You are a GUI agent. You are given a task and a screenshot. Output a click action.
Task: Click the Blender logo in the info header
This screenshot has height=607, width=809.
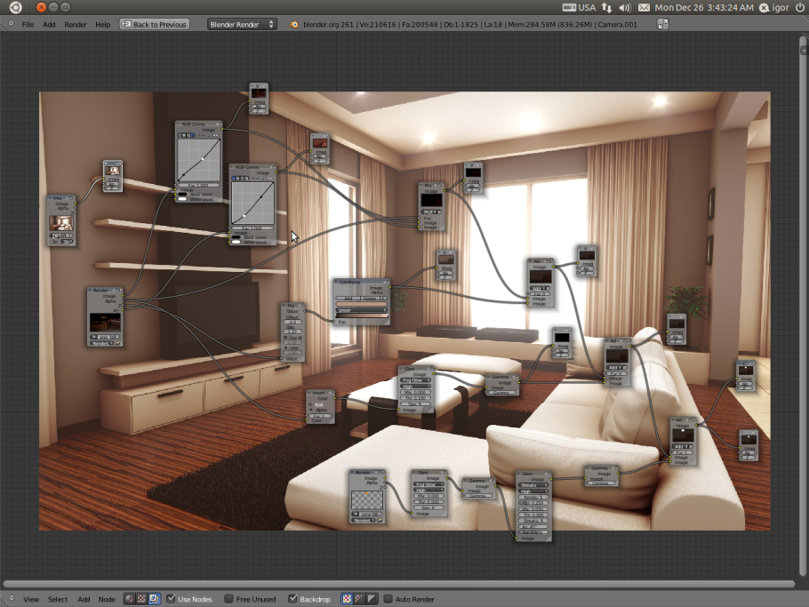(x=293, y=24)
